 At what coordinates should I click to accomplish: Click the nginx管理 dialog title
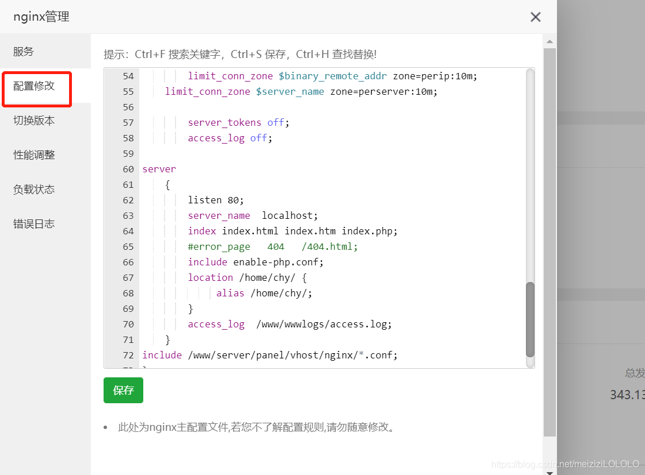click(x=41, y=17)
